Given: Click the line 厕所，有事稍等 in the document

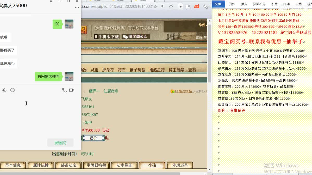Looking at the screenshot, I should pyautogui.click(x=232, y=111).
